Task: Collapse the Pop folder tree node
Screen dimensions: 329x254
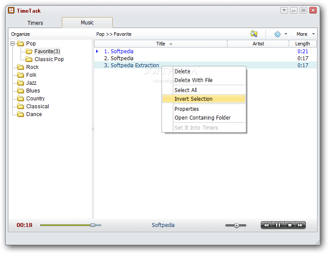Action: pyautogui.click(x=12, y=44)
